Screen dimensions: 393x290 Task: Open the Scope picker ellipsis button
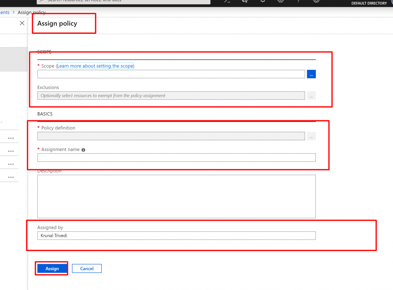[311, 75]
